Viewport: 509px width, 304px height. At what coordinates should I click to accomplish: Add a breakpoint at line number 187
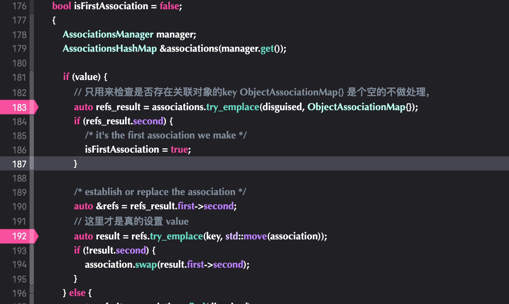pyautogui.click(x=19, y=164)
